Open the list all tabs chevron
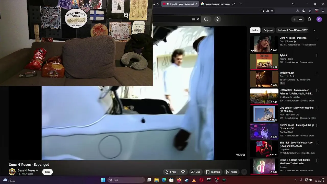 pyautogui.click(x=293, y=4)
